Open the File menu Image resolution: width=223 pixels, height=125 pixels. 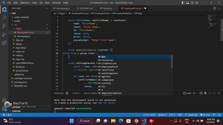tap(9, 2)
